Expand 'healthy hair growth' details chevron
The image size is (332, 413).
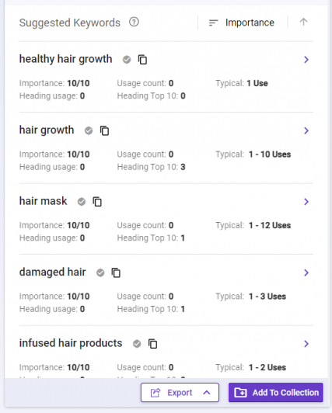(306, 60)
